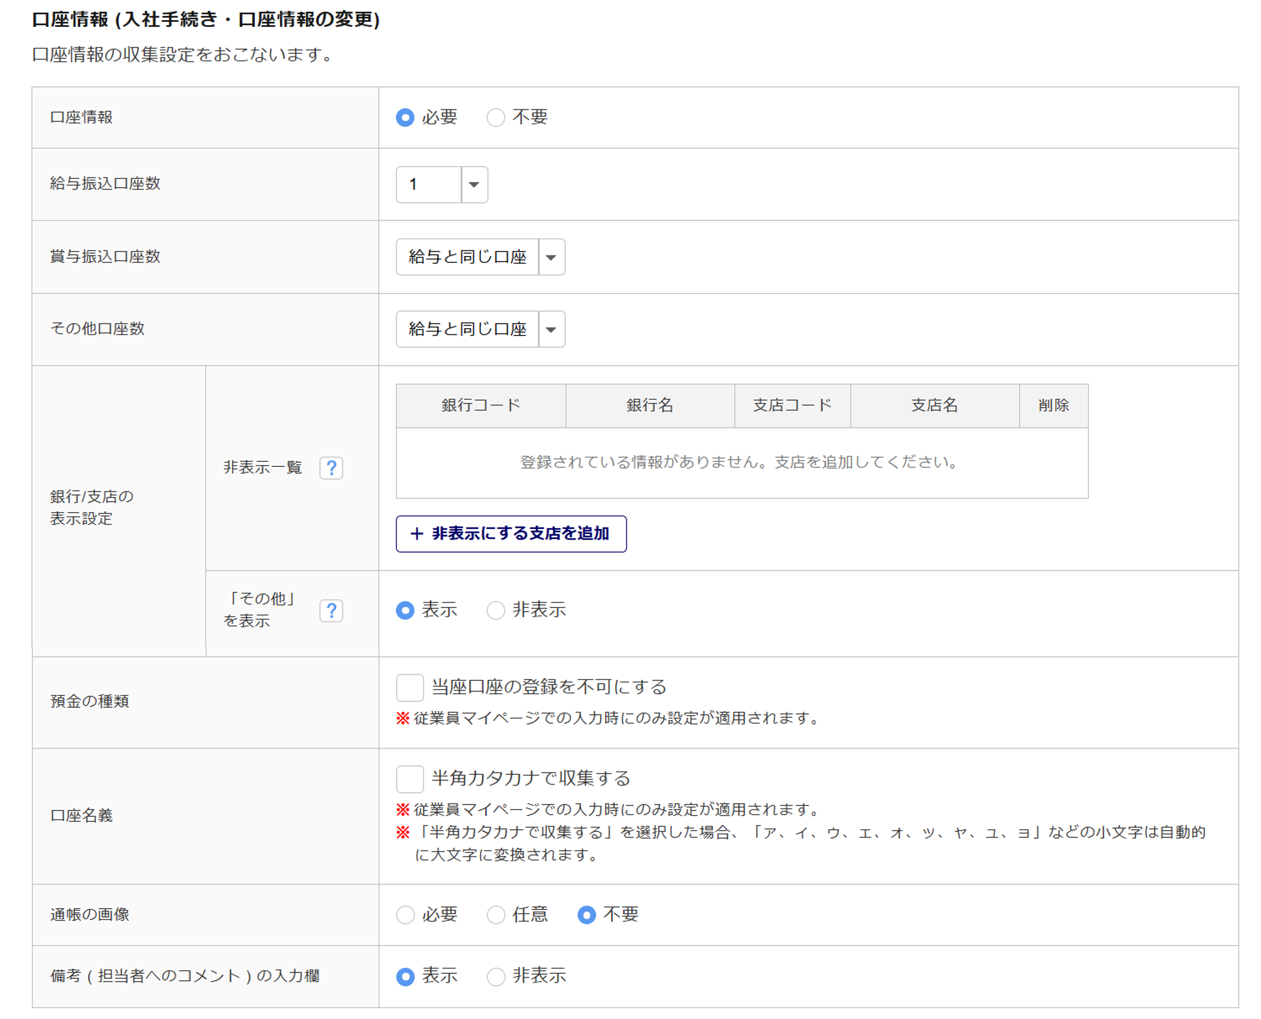This screenshot has height=1019, width=1261.
Task: Select 表示 for 「その他」を表示
Action: point(405,610)
